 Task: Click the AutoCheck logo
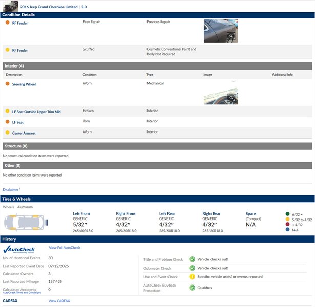tap(19, 249)
